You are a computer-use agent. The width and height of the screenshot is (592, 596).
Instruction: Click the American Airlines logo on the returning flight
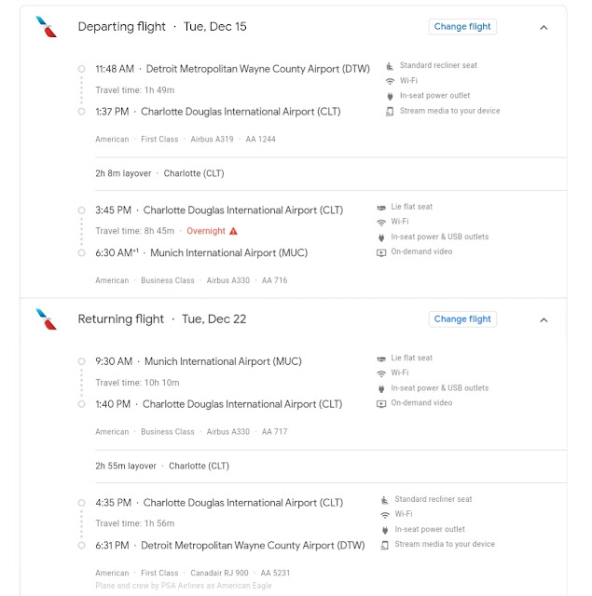pyautogui.click(x=46, y=319)
